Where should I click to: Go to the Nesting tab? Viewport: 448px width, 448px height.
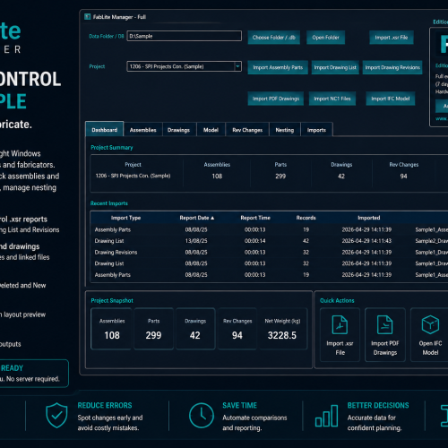coord(285,130)
